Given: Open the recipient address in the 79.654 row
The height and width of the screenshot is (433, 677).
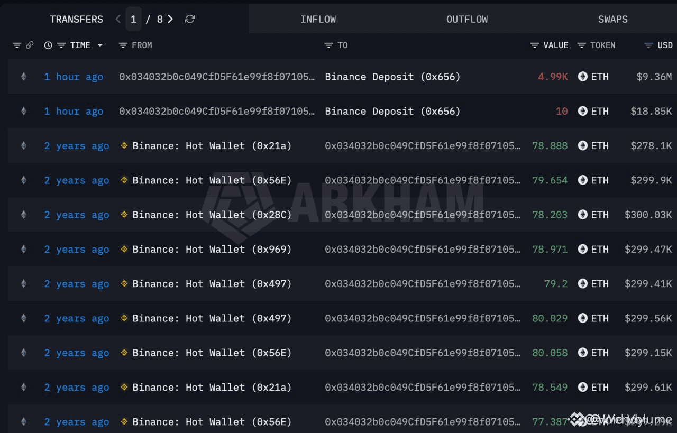Looking at the screenshot, I should 423,180.
